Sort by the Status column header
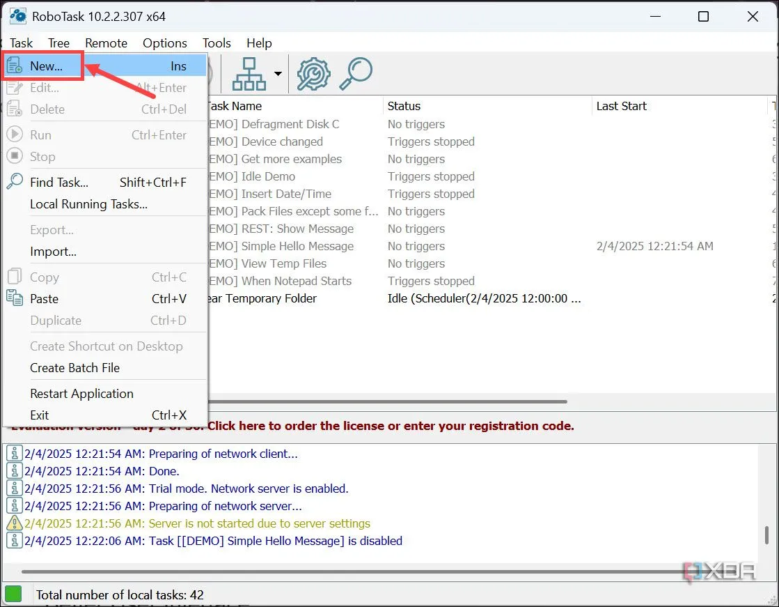 [x=487, y=106]
